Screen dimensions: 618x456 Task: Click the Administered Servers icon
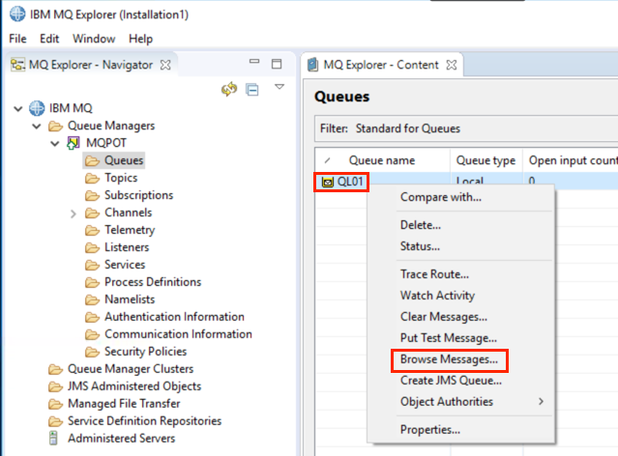(53, 438)
